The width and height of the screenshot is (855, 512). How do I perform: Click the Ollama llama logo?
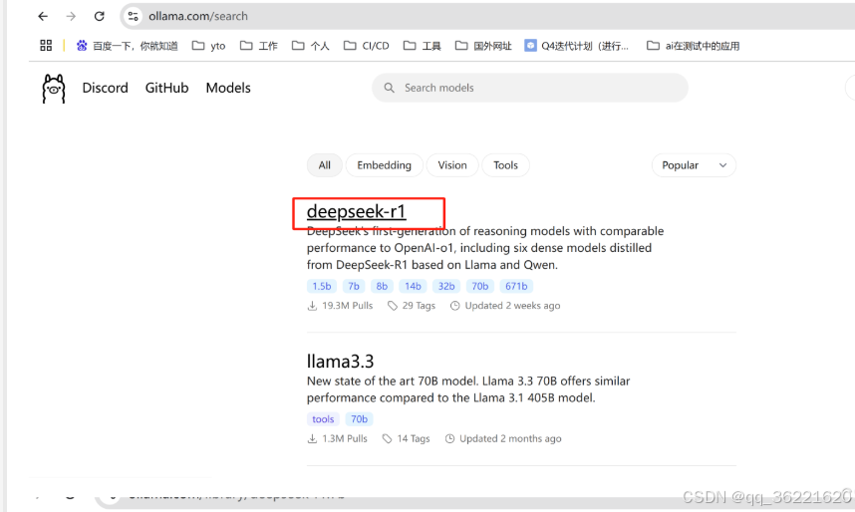point(54,89)
